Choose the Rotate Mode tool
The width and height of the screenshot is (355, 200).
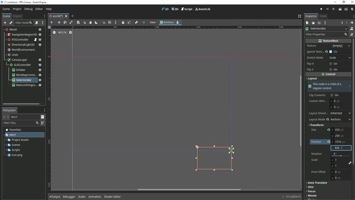click(x=65, y=22)
